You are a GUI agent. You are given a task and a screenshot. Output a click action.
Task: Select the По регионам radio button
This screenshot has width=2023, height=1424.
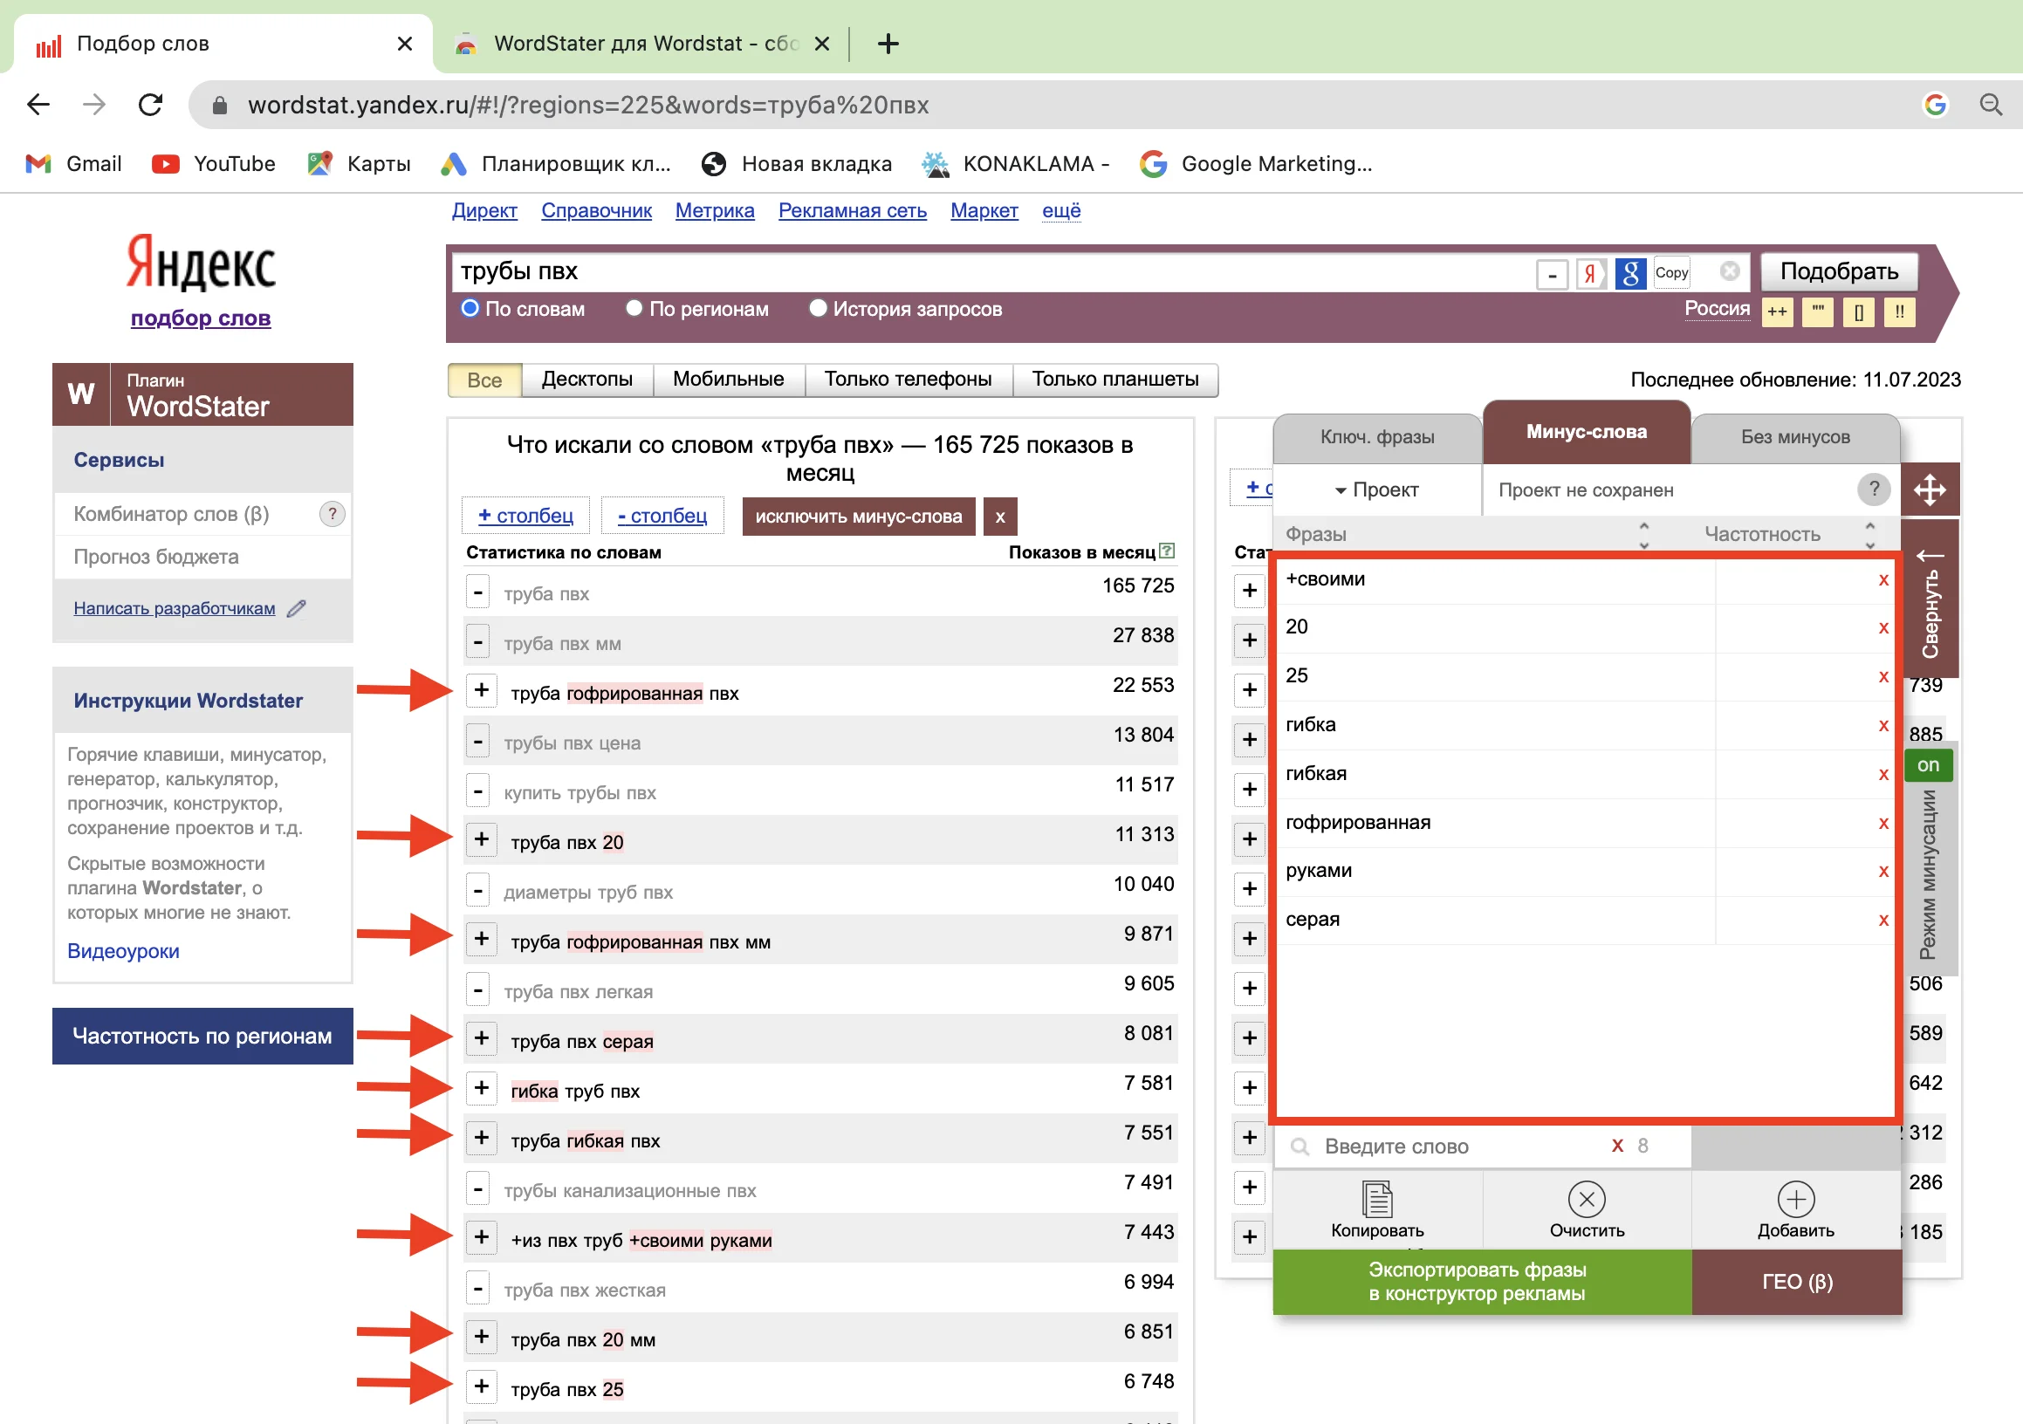point(633,308)
